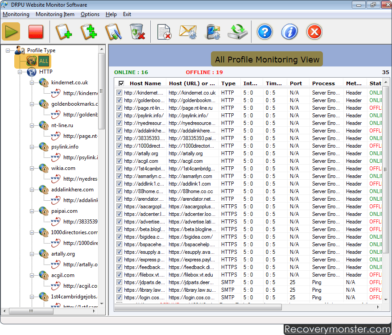392x335 pixels.
Task: Click the red exit toolbar icon
Action: (314, 32)
